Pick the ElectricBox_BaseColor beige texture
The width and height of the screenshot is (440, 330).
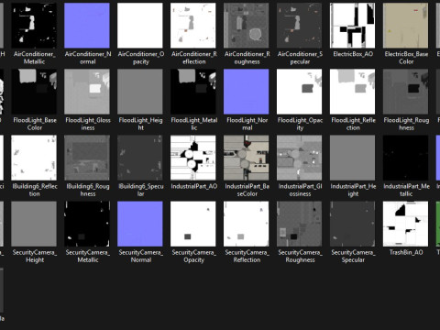[406, 26]
